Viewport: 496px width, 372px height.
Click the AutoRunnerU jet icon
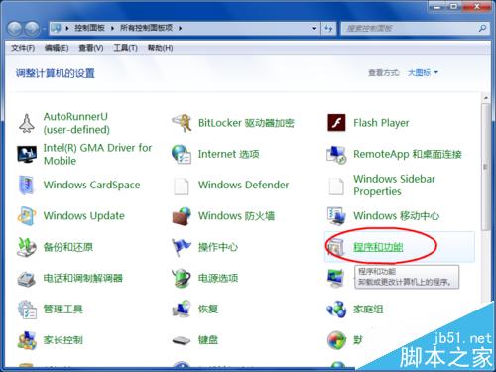click(27, 123)
